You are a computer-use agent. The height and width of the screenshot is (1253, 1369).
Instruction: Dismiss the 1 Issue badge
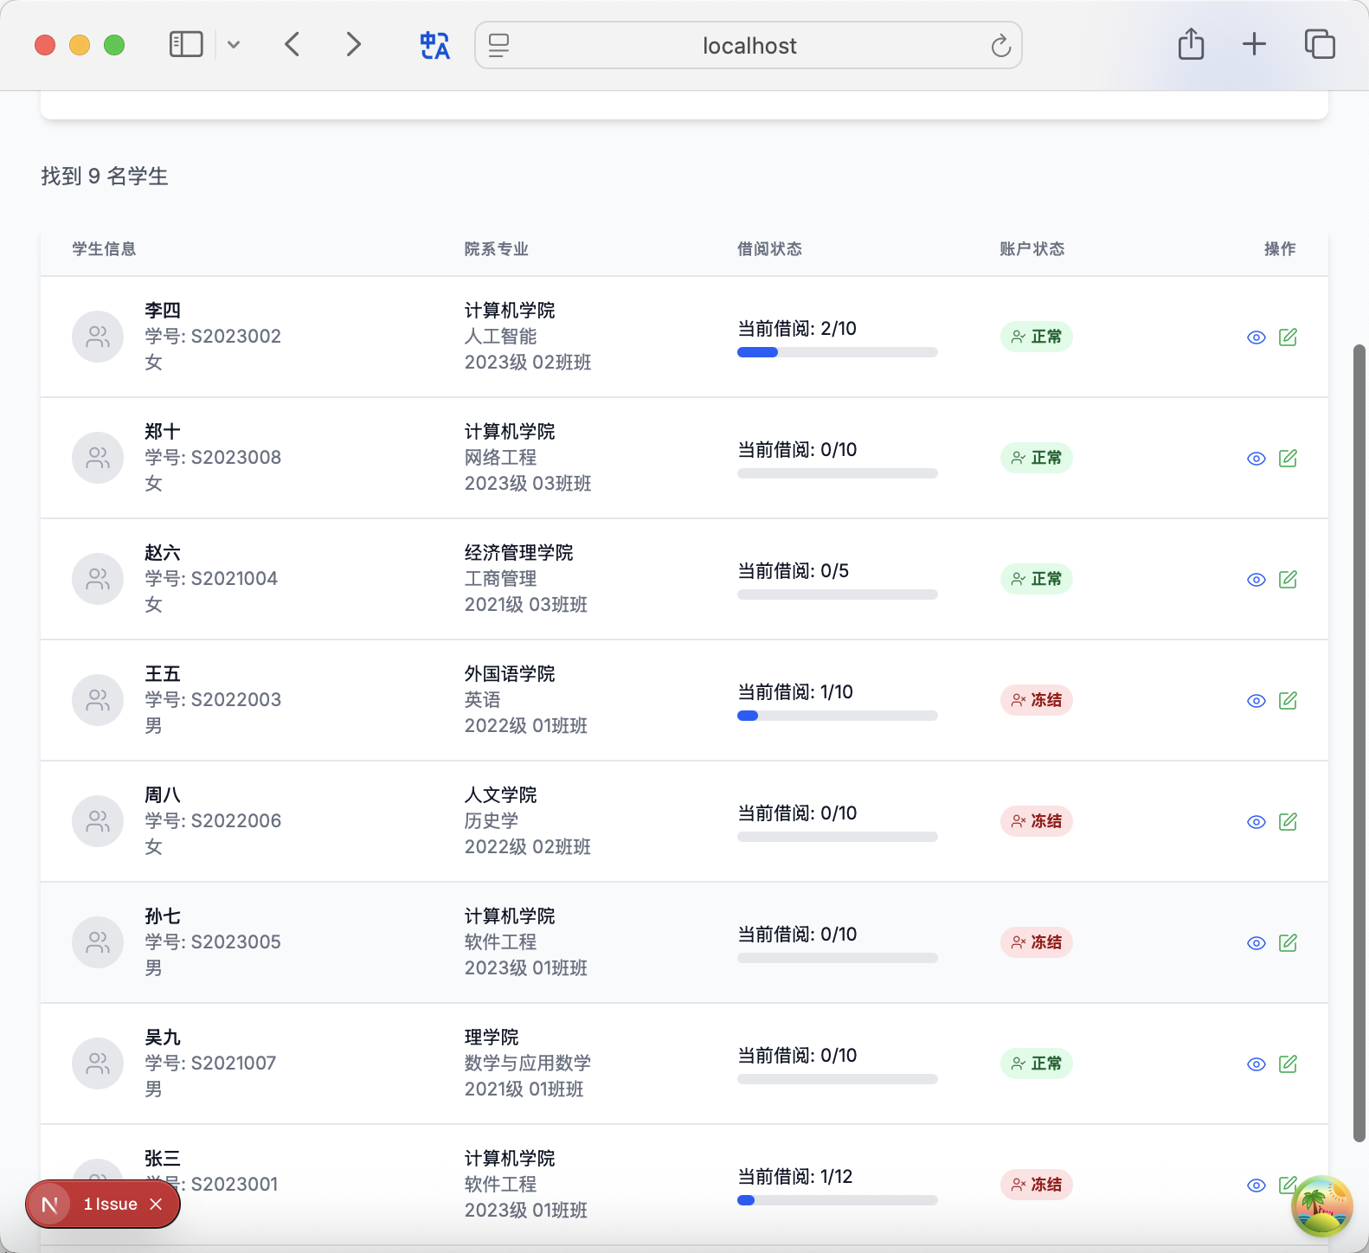(x=156, y=1204)
